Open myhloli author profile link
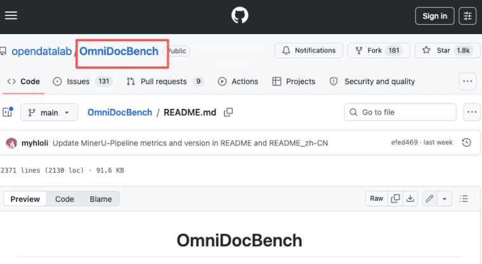The width and height of the screenshot is (482, 264). pos(35,143)
